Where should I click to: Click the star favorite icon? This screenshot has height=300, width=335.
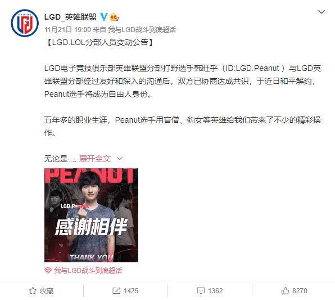click(33, 290)
